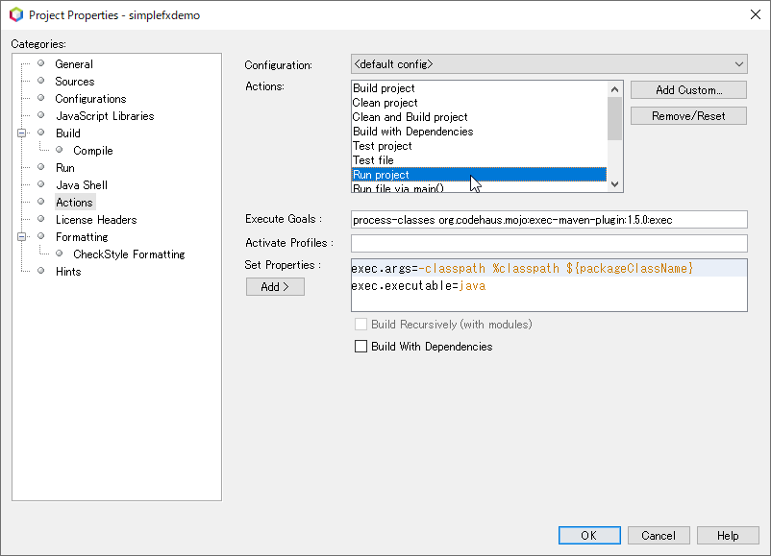Click exec.args line in Set Properties
Screen dimensions: 771x556
(549, 268)
